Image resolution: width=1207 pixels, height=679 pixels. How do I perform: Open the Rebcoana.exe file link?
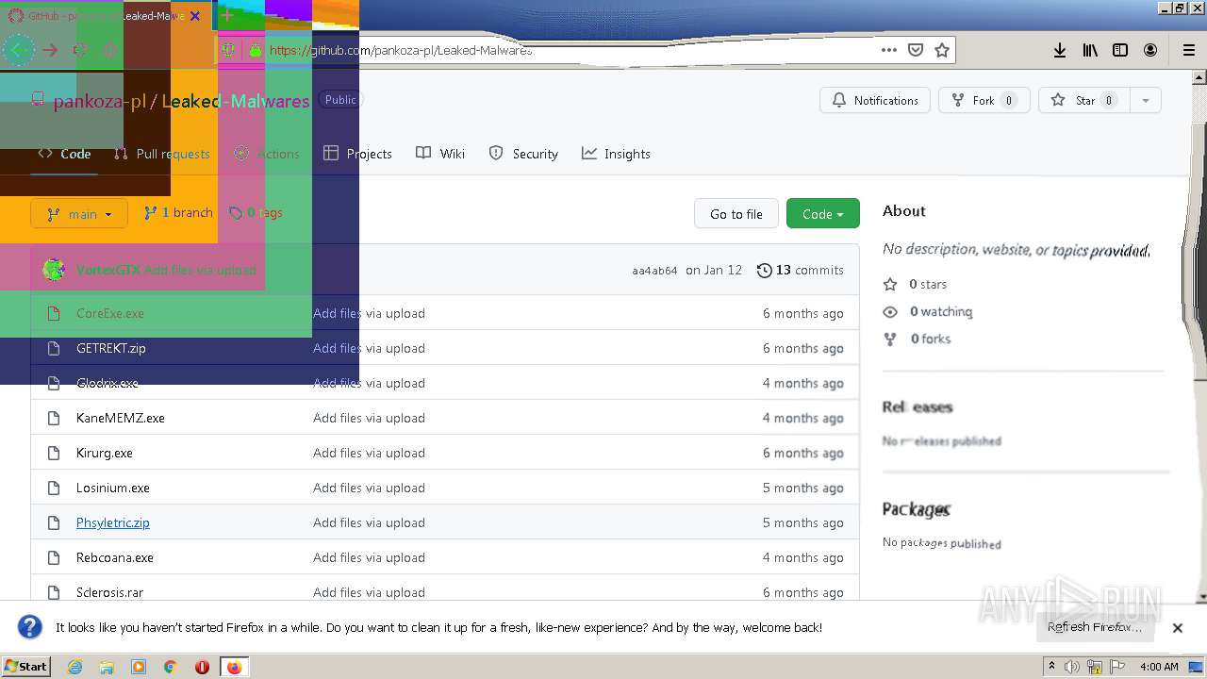point(115,557)
